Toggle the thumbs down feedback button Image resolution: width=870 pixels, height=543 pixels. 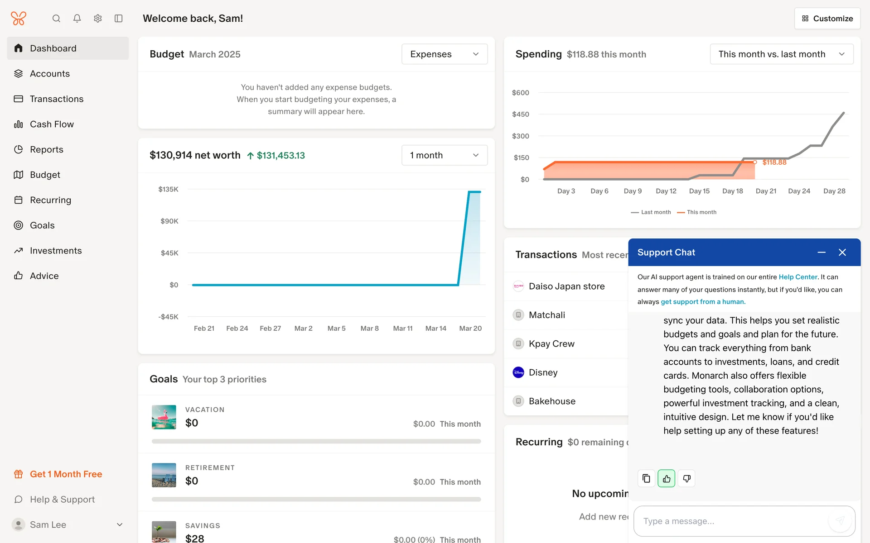coord(686,478)
